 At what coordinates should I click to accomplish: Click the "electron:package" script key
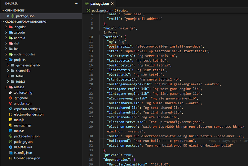[124, 145]
